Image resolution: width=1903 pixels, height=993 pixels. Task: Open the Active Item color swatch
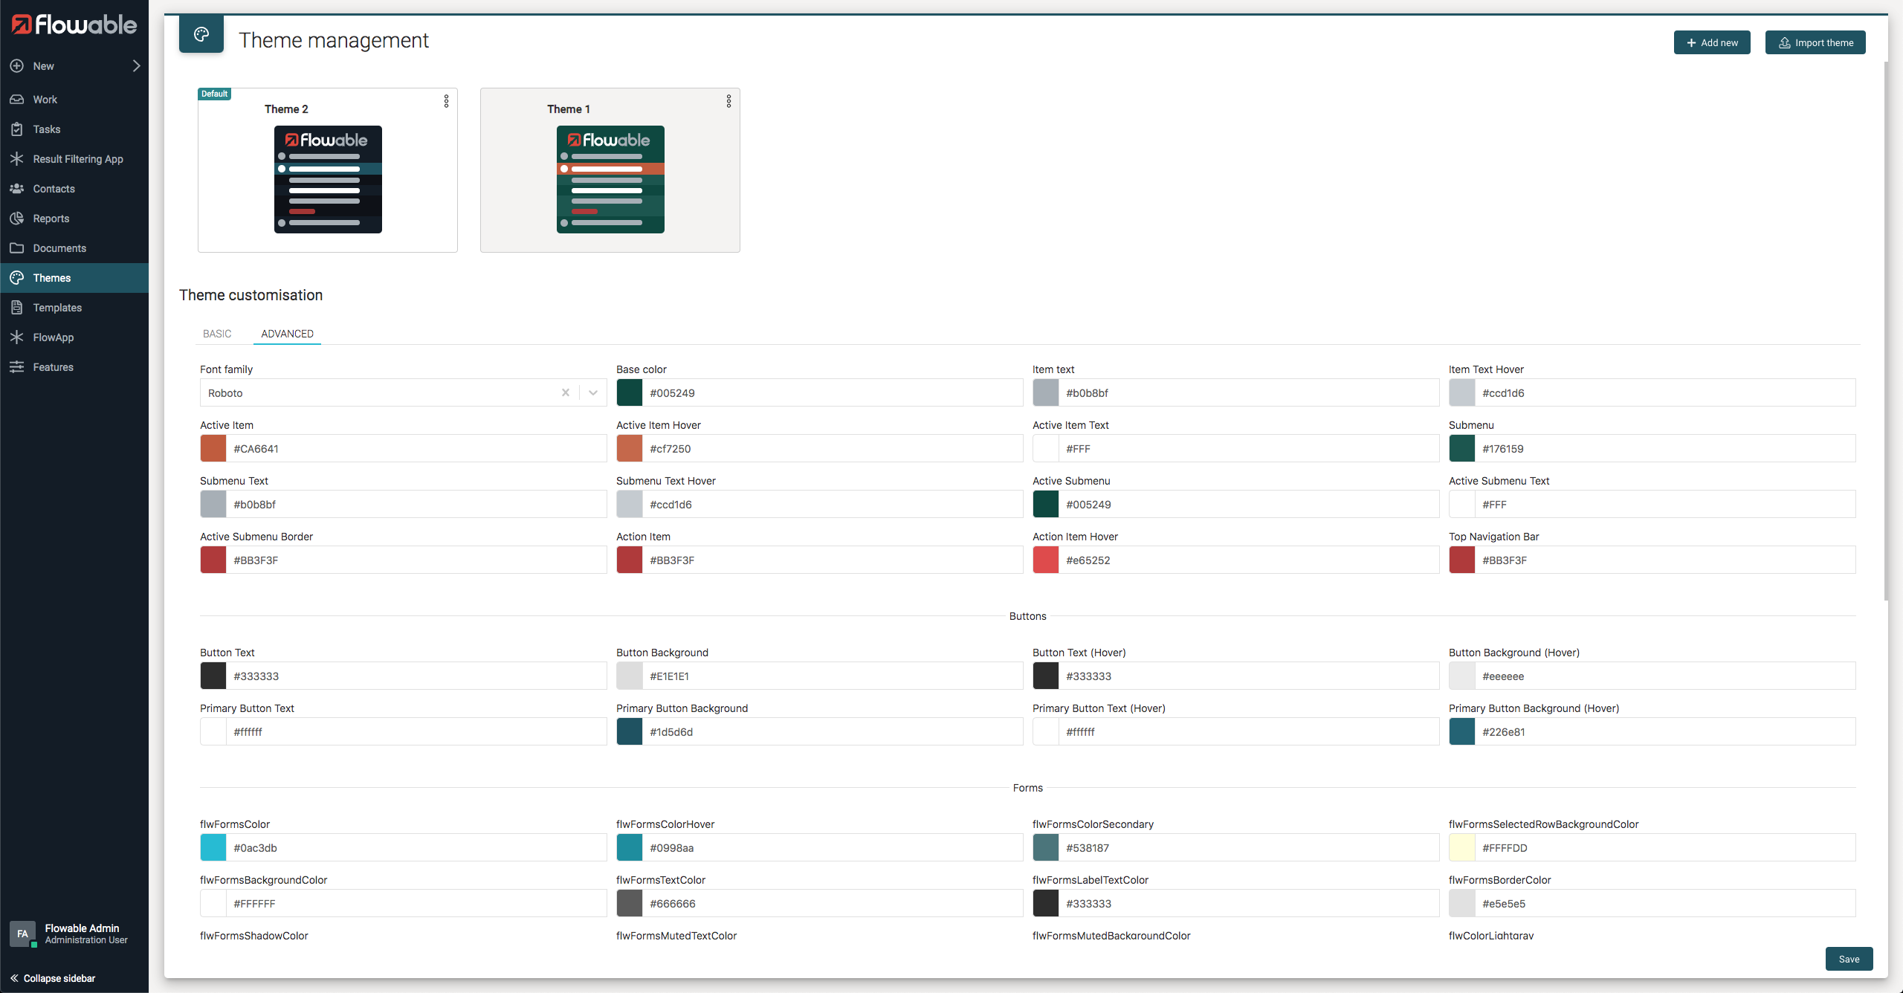point(213,448)
